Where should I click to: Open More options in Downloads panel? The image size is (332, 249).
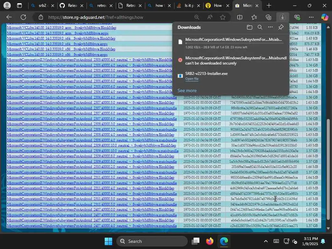(270, 27)
